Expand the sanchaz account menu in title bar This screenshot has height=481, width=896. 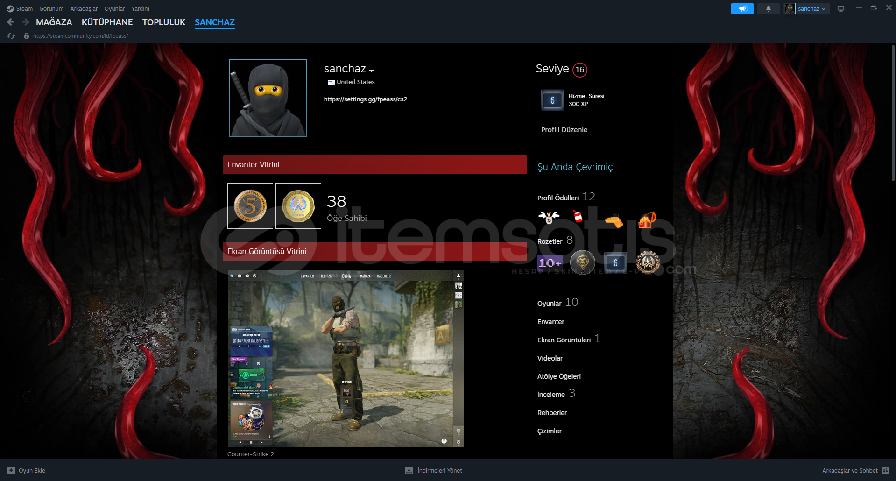point(811,9)
